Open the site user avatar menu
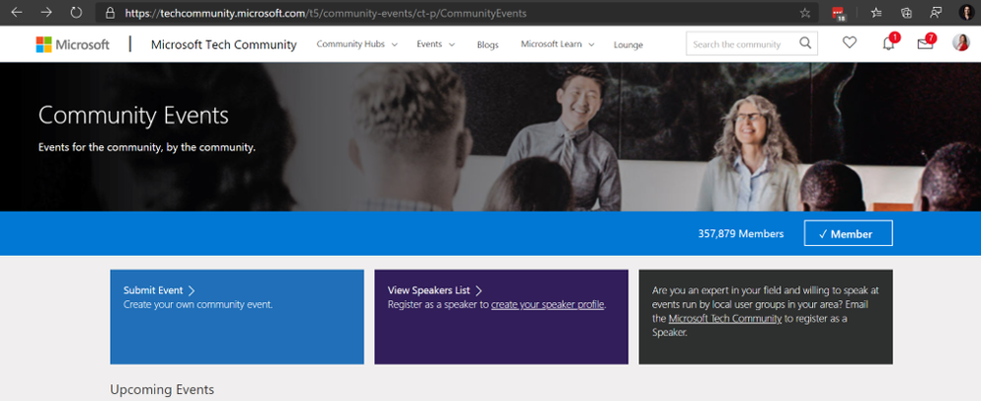The height and width of the screenshot is (401, 981). click(x=961, y=43)
